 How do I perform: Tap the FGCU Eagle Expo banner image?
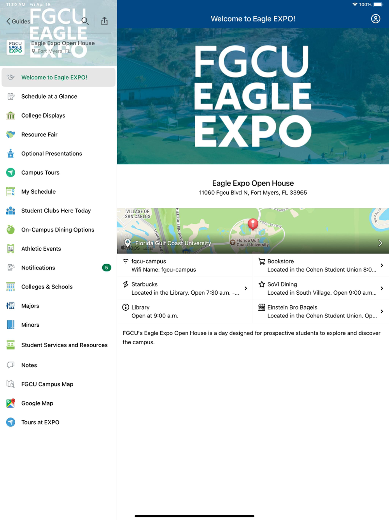[253, 96]
